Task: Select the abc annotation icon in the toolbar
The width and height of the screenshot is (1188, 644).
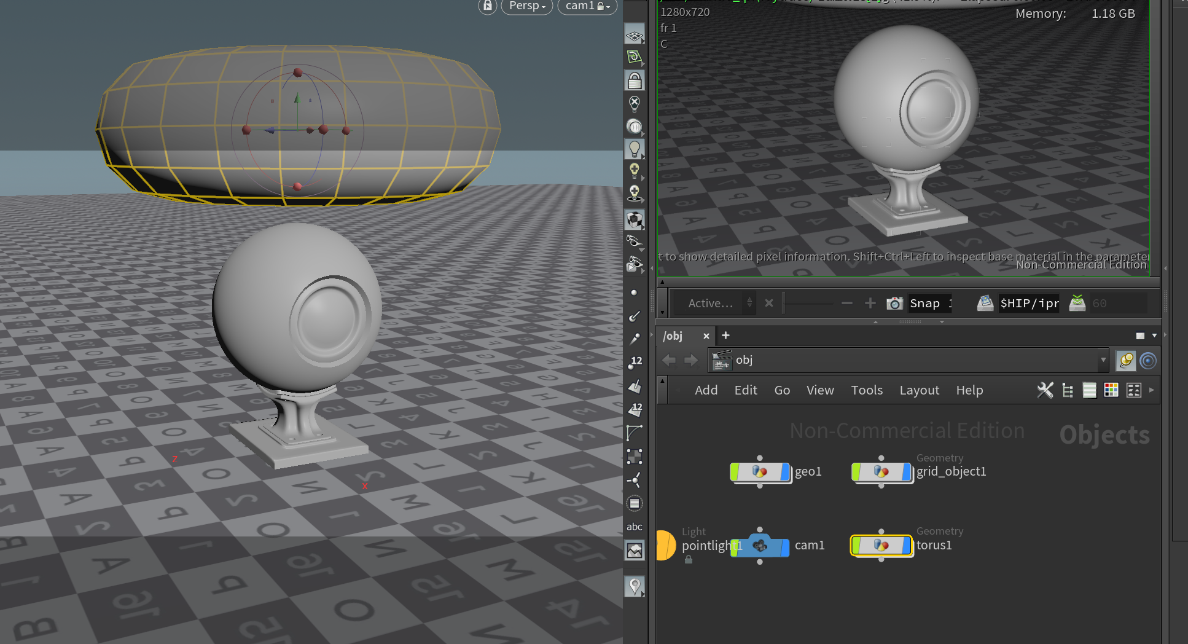Action: point(635,527)
